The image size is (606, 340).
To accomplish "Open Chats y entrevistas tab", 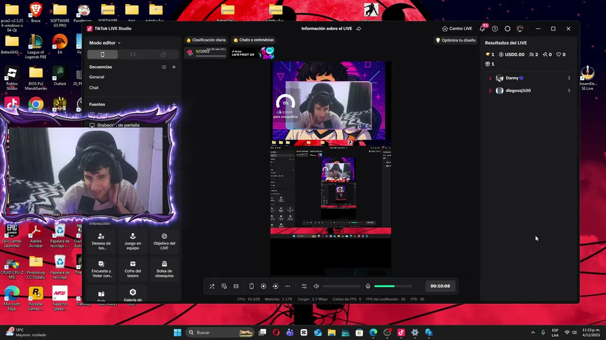I will coord(253,40).
